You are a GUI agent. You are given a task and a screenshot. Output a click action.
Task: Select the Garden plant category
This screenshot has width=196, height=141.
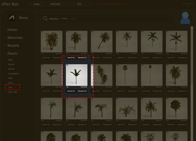click(x=11, y=64)
